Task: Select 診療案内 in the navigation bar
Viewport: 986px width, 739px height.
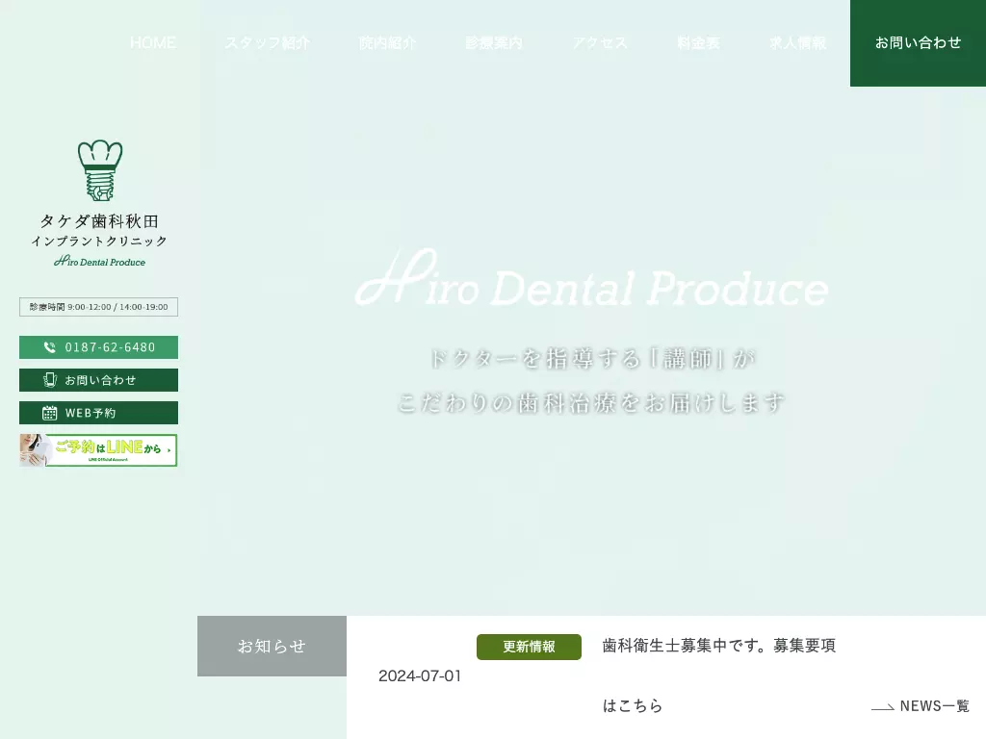Action: (494, 42)
